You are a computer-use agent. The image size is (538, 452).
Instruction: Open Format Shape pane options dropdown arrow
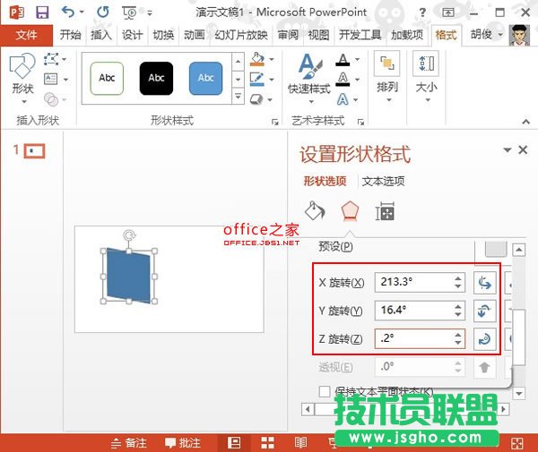click(508, 150)
